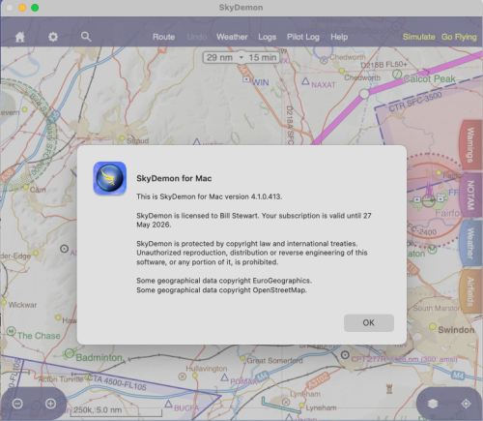This screenshot has height=421, width=483.
Task: Click Go Flying
Action: pos(459,37)
